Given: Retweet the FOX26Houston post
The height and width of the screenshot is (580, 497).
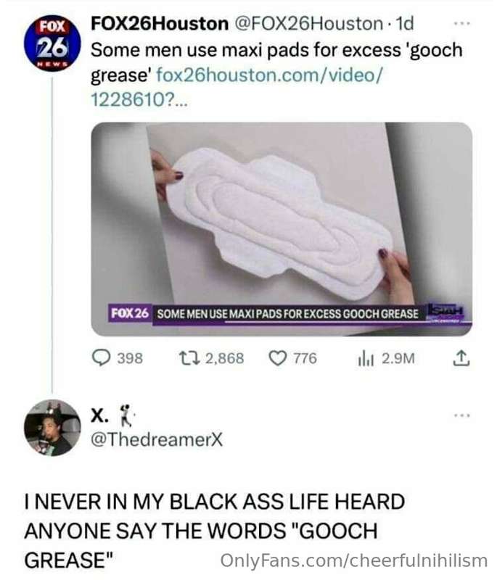Looking at the screenshot, I should pos(189,358).
